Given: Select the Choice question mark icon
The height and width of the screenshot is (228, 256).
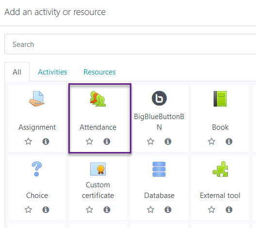Looking at the screenshot, I should coord(37,169).
